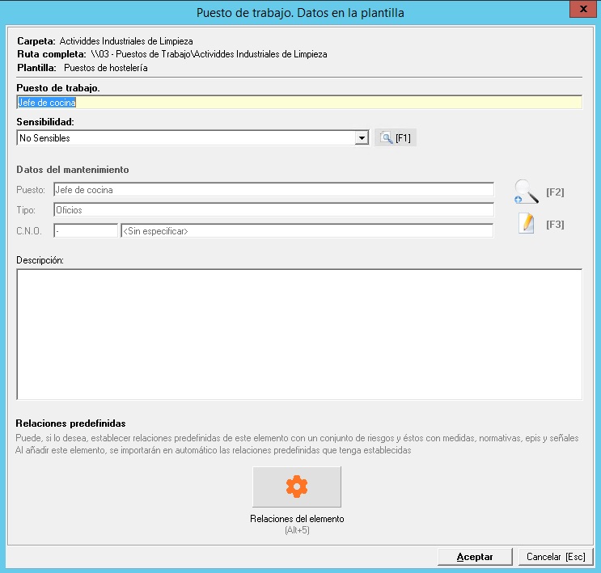The height and width of the screenshot is (573, 601).
Task: Open the F2 magnifier lookup
Action: click(x=527, y=192)
